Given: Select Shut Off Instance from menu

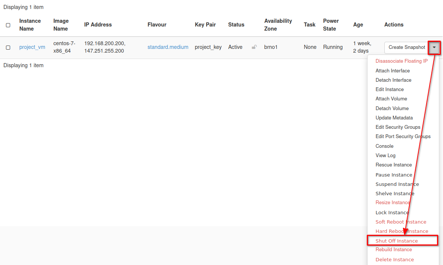Looking at the screenshot, I should (x=397, y=241).
